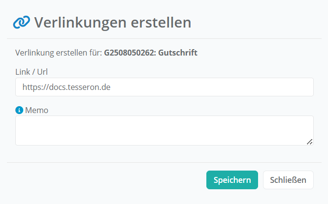Click the blue info icon beside Memo

[19, 110]
